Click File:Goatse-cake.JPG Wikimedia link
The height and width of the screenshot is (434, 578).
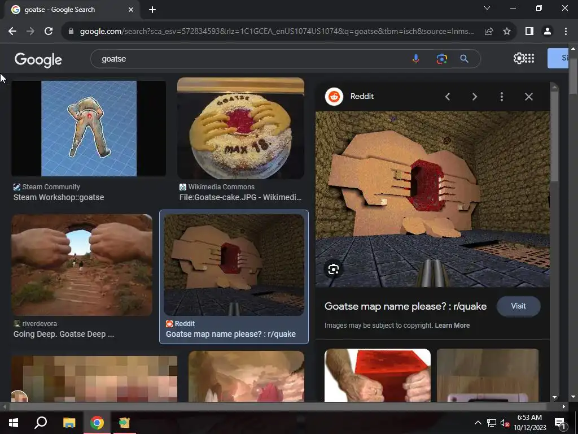(x=240, y=197)
